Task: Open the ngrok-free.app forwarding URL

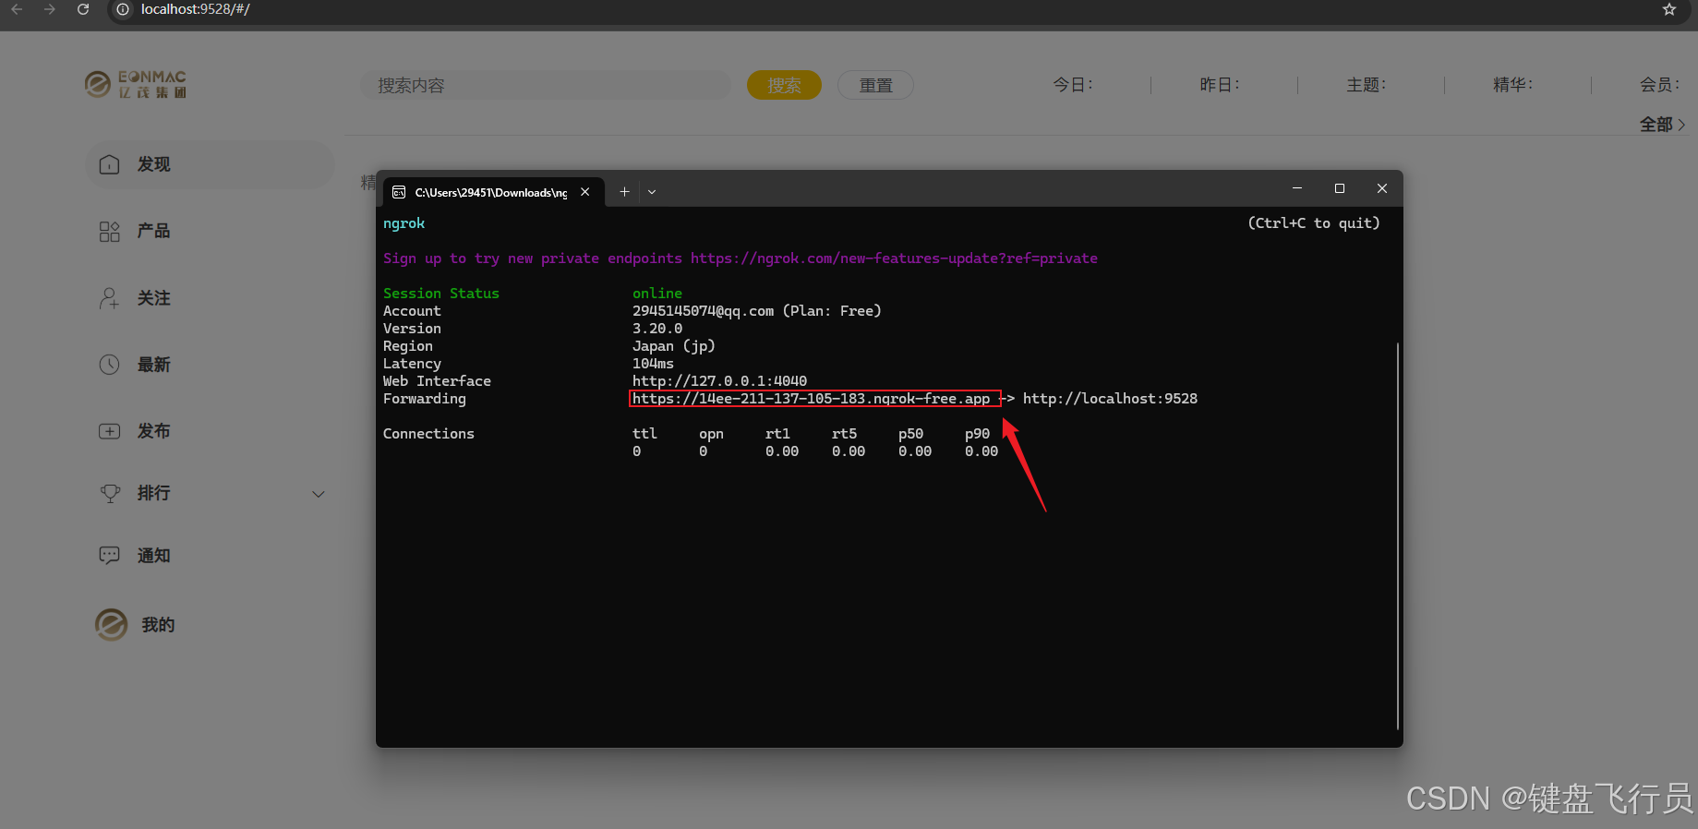Action: 811,399
